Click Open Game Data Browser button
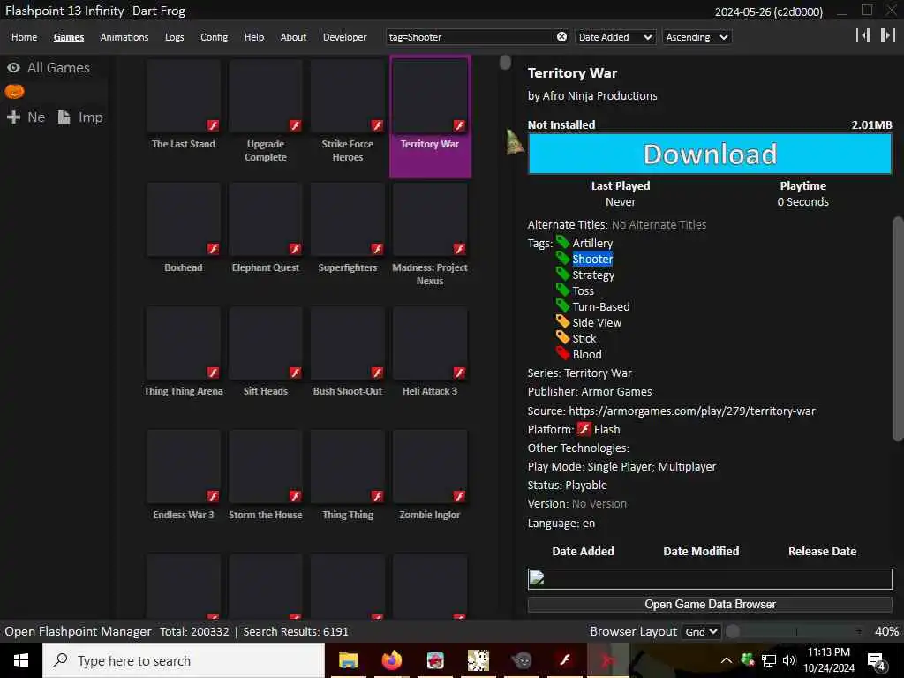The width and height of the screenshot is (904, 678). click(710, 604)
